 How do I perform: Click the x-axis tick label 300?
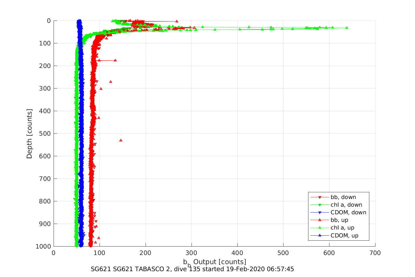click(192, 253)
